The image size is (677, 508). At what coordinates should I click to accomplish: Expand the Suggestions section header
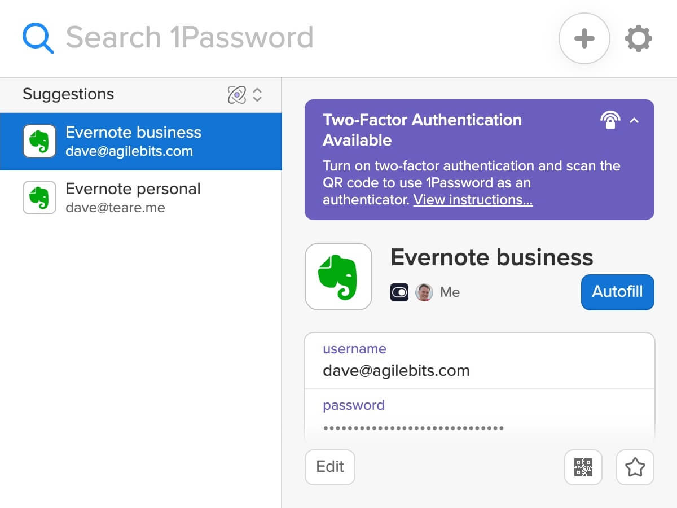click(x=68, y=94)
